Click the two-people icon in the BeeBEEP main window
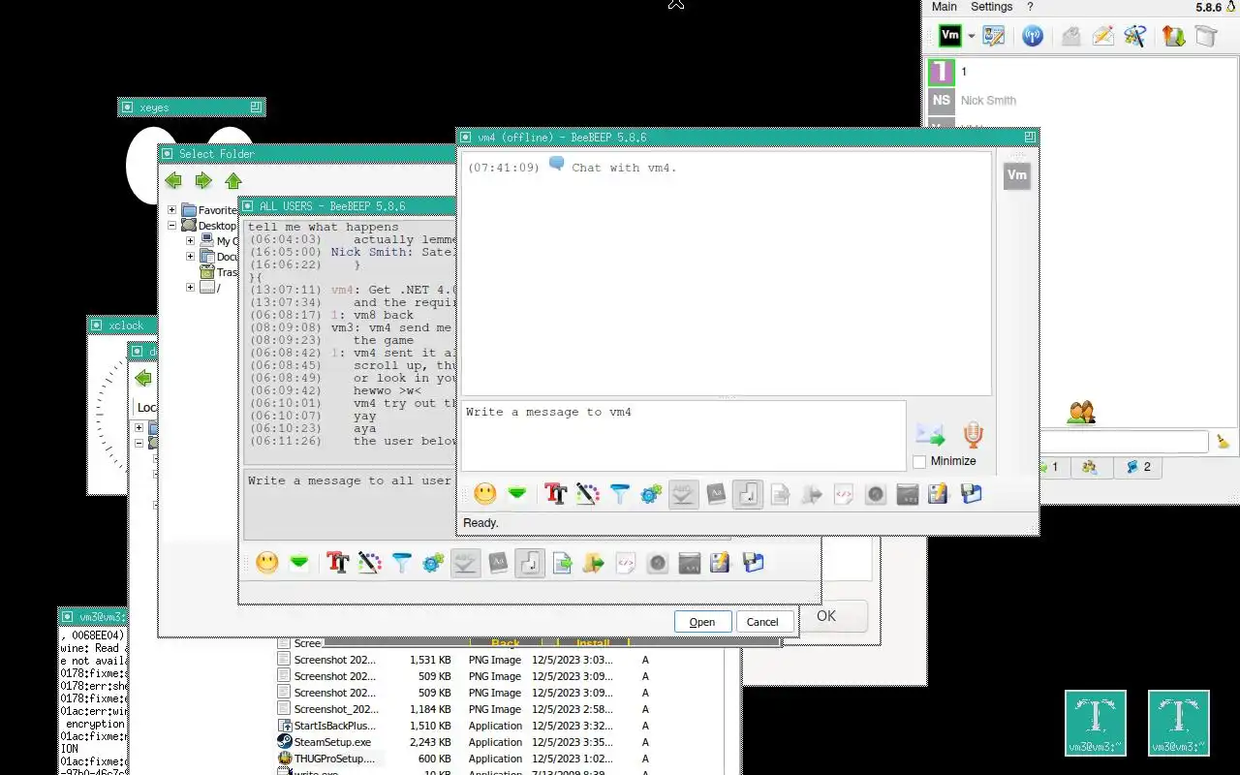This screenshot has height=775, width=1240. (1081, 413)
